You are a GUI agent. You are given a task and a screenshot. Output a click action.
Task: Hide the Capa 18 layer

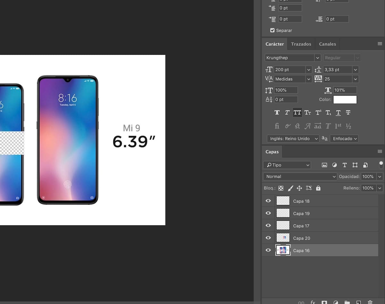tap(268, 201)
